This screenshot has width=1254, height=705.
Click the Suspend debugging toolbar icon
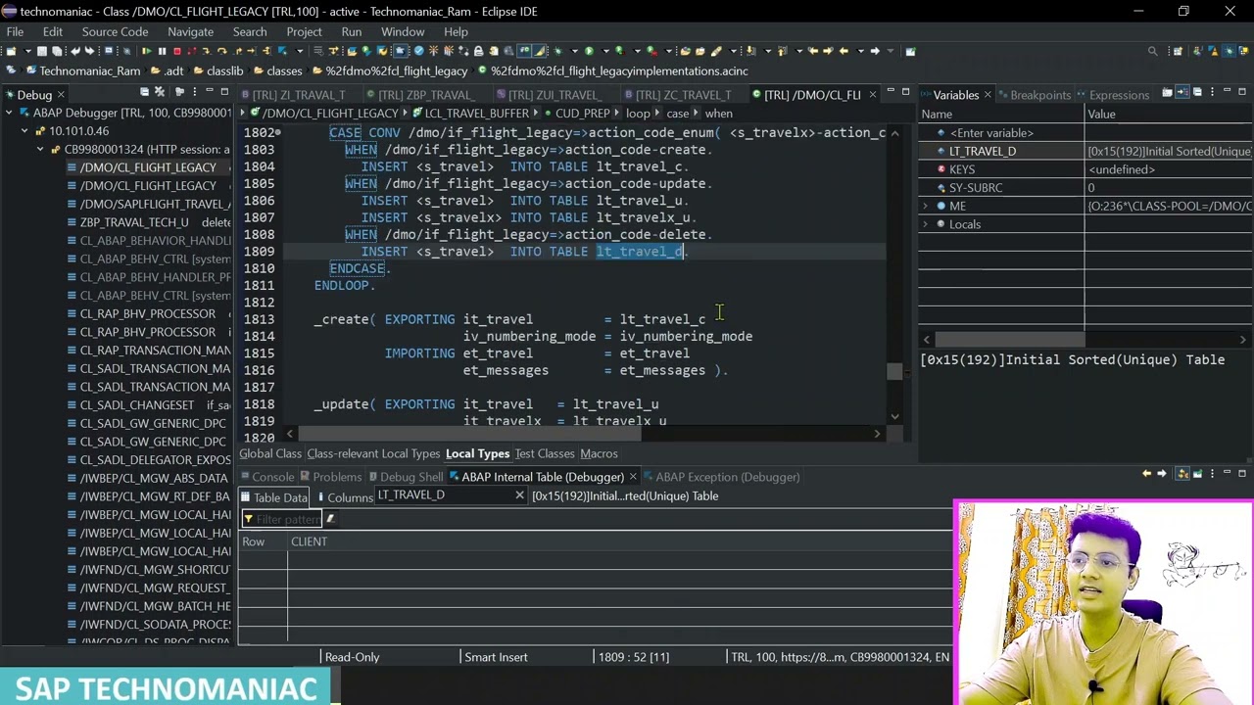pyautogui.click(x=163, y=51)
